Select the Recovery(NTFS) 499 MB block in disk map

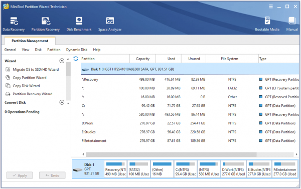[115, 169]
